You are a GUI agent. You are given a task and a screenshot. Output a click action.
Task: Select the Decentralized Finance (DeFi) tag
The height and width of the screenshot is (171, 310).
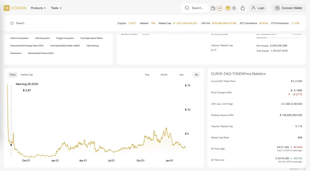click(41, 53)
